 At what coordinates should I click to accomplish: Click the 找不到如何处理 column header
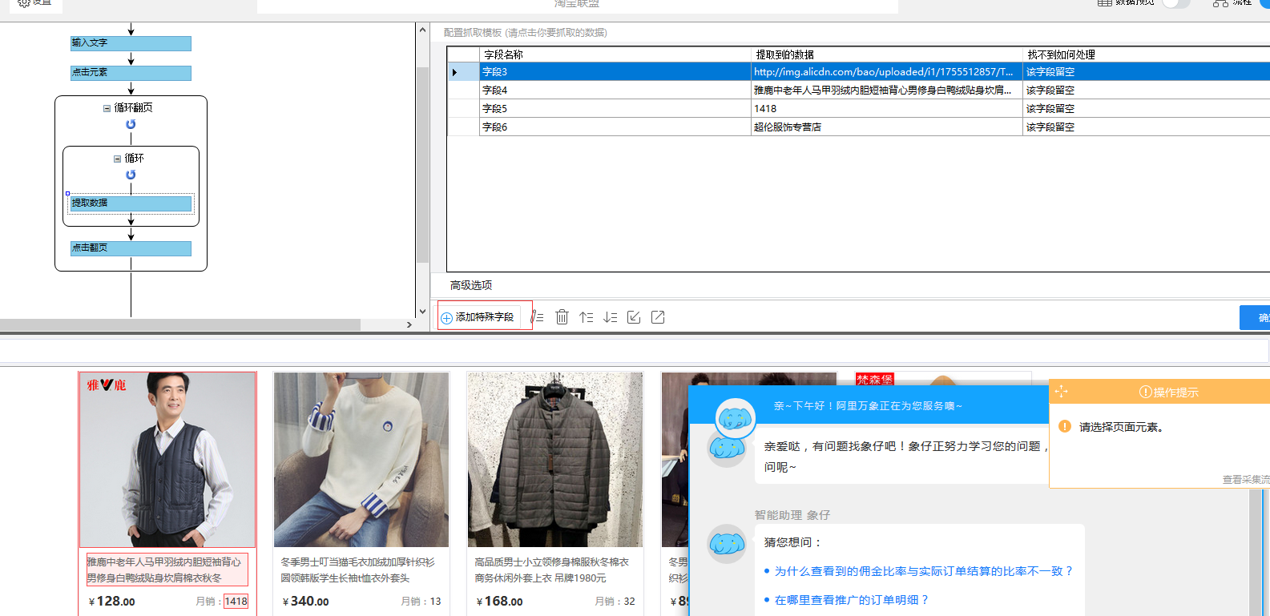pyautogui.click(x=1146, y=54)
